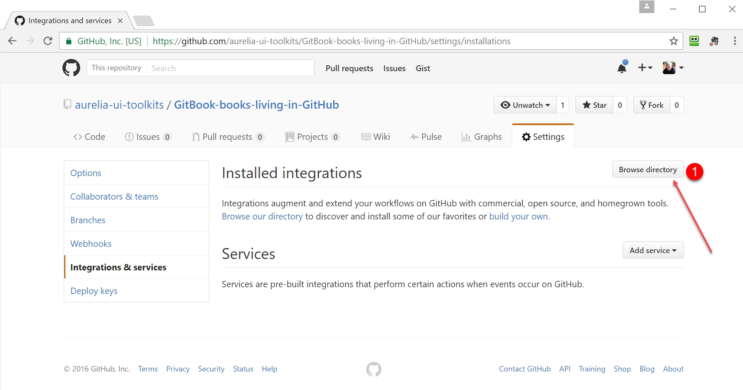Star the repository
This screenshot has width=743, height=390.
pos(594,105)
